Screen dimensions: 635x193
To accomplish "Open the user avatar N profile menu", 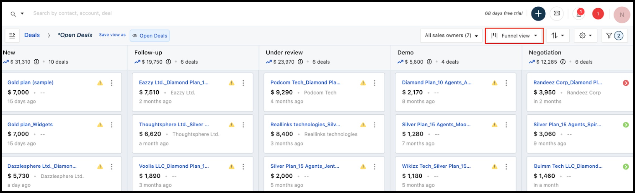I will click(x=622, y=15).
